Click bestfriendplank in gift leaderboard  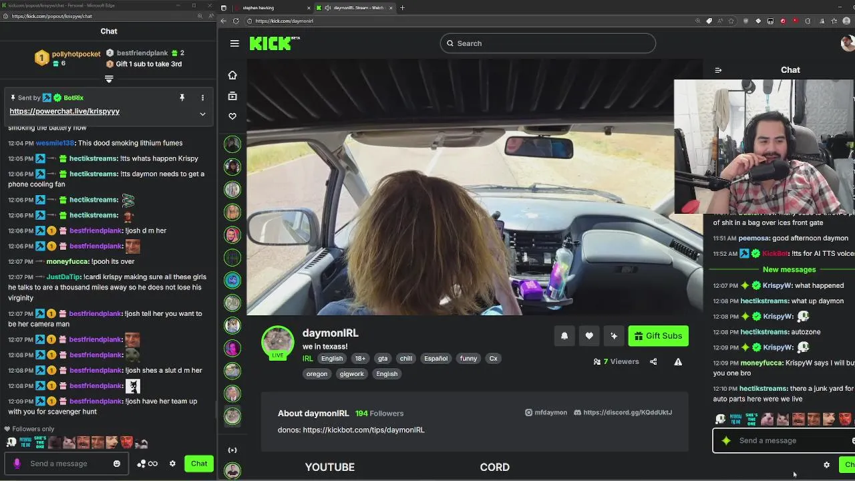coord(142,53)
